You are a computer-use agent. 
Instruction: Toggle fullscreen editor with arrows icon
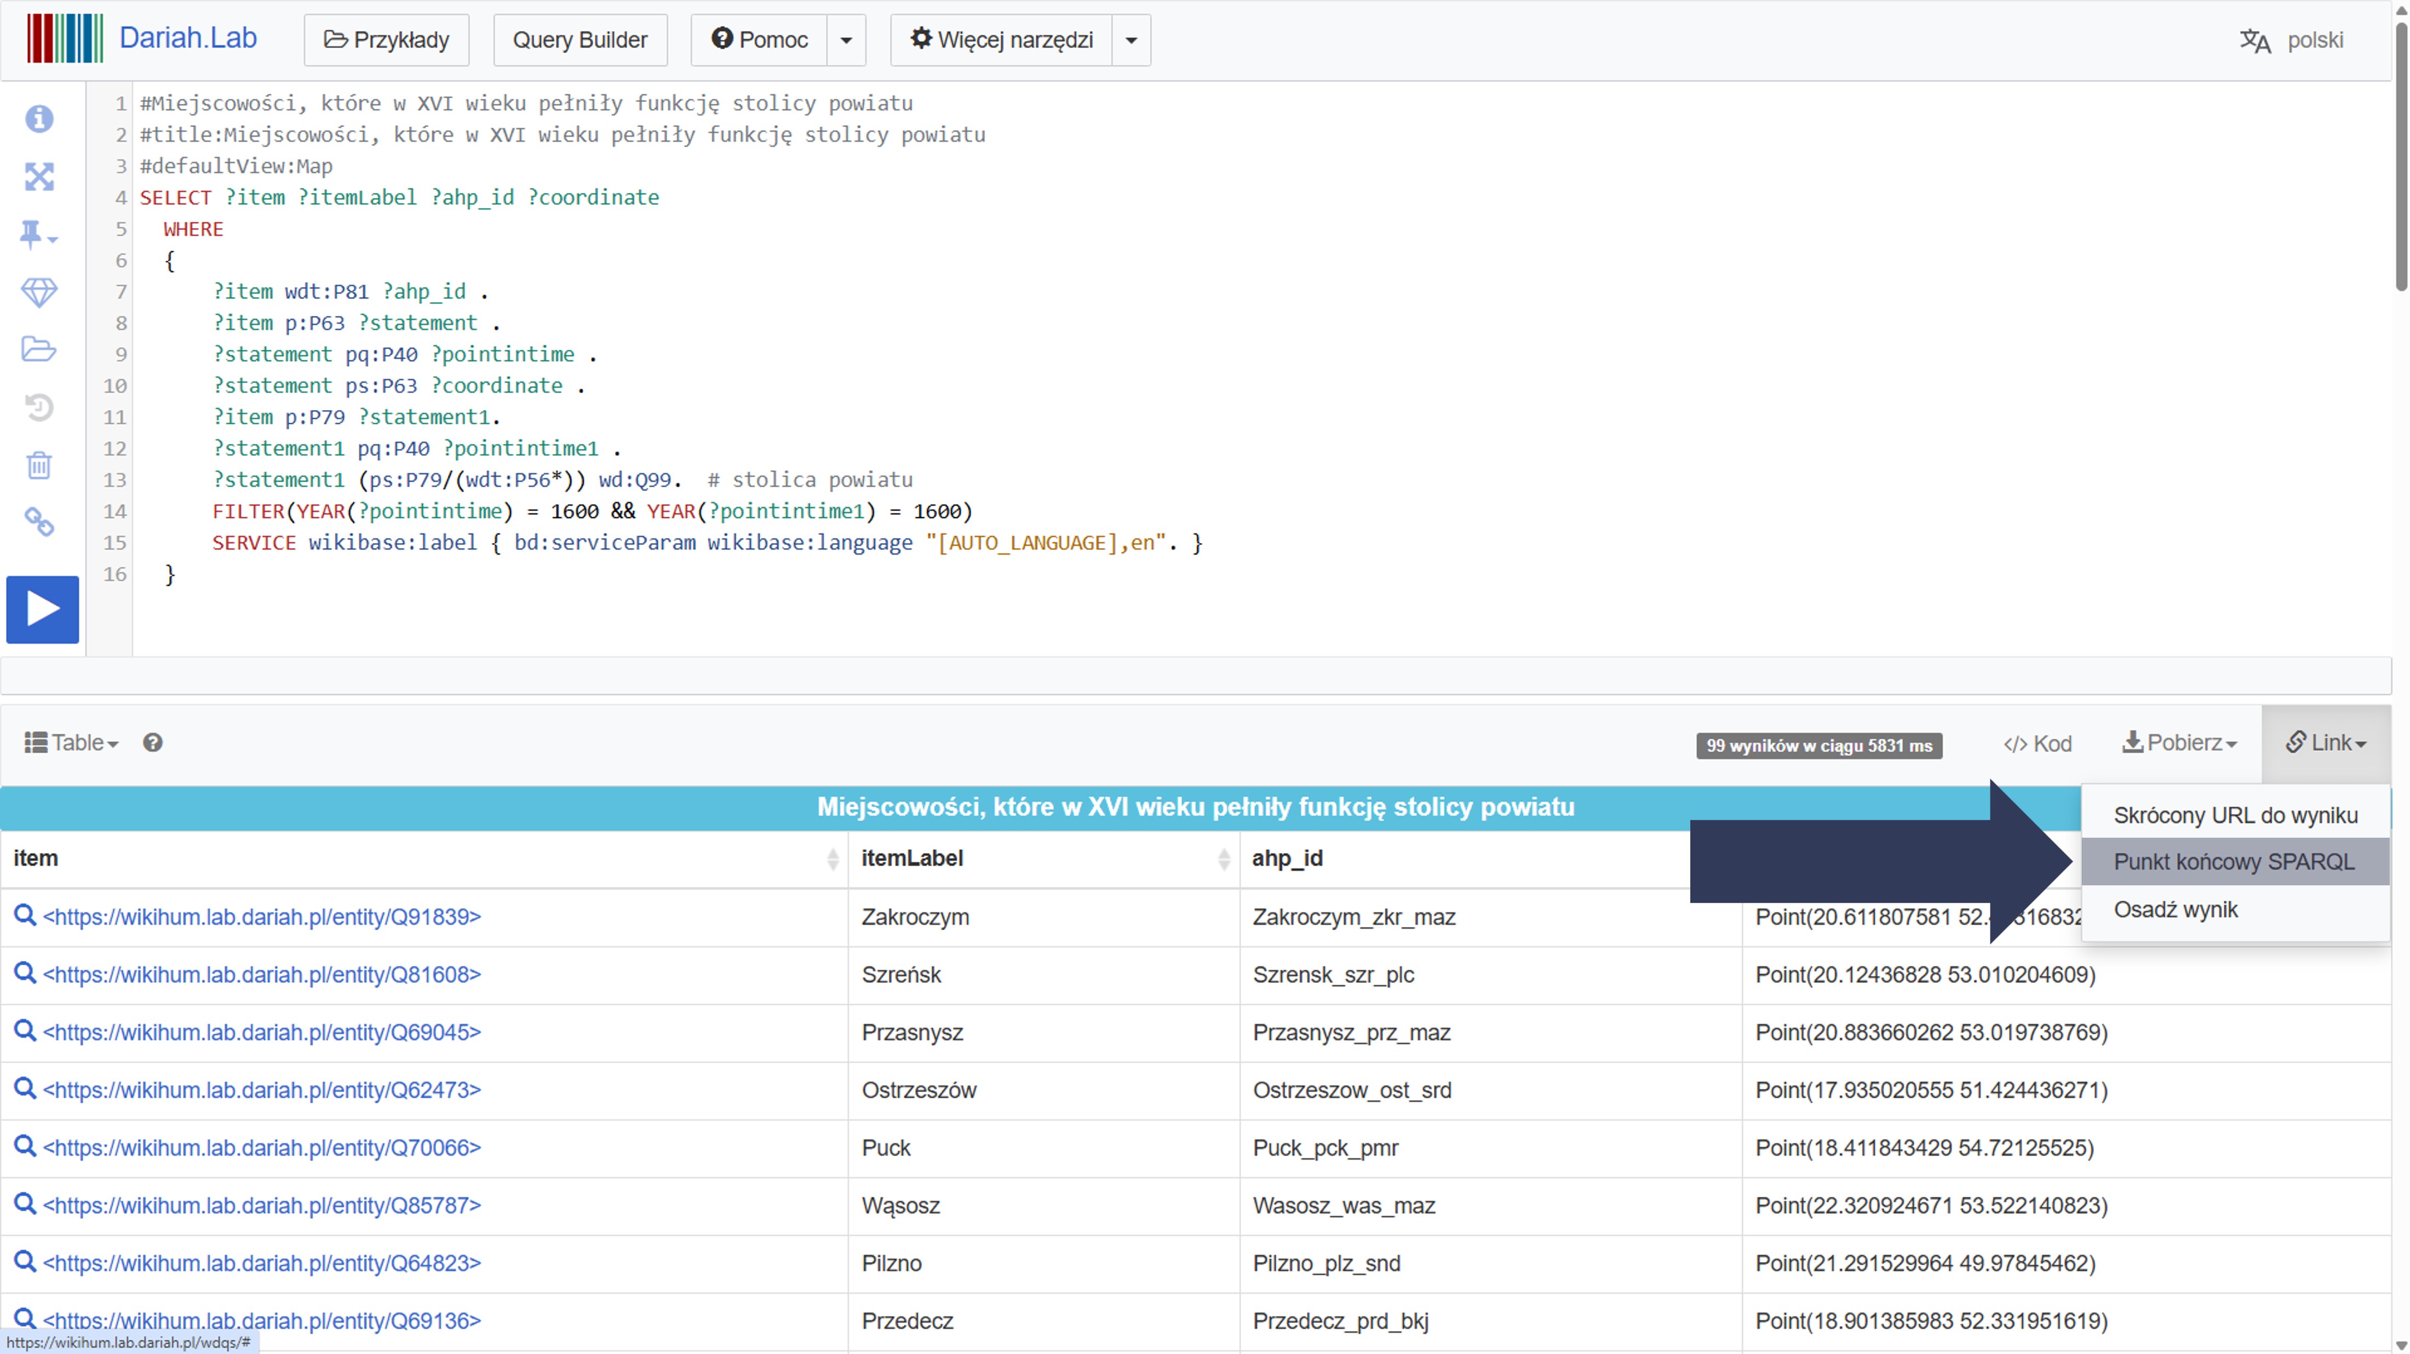click(39, 177)
